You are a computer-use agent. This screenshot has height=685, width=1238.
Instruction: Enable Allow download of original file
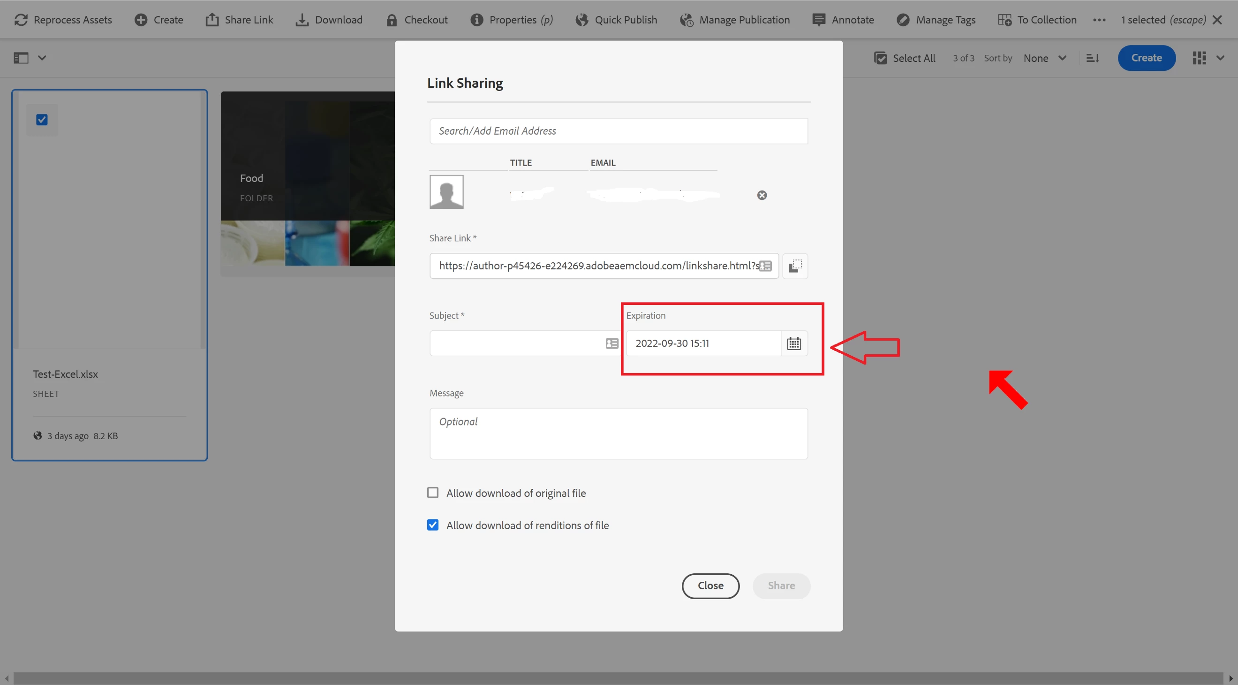(432, 493)
